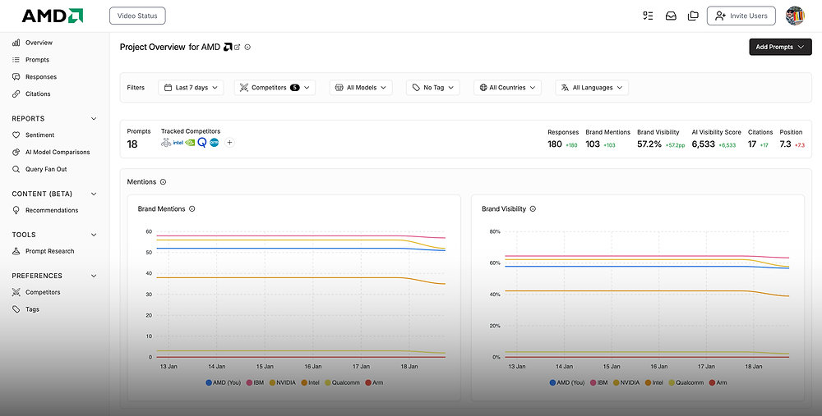Toggle IBM series in Brand Mentions legend
Viewport: 822px width, 416px height.
[x=256, y=382]
